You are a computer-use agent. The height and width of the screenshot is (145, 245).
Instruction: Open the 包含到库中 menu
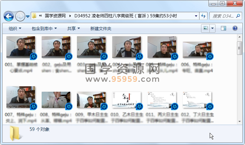[x=44, y=29]
